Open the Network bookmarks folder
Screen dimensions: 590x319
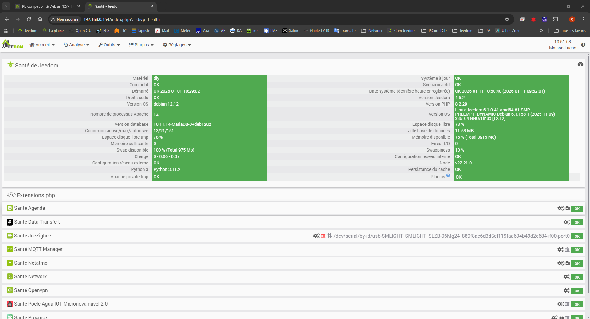point(372,31)
